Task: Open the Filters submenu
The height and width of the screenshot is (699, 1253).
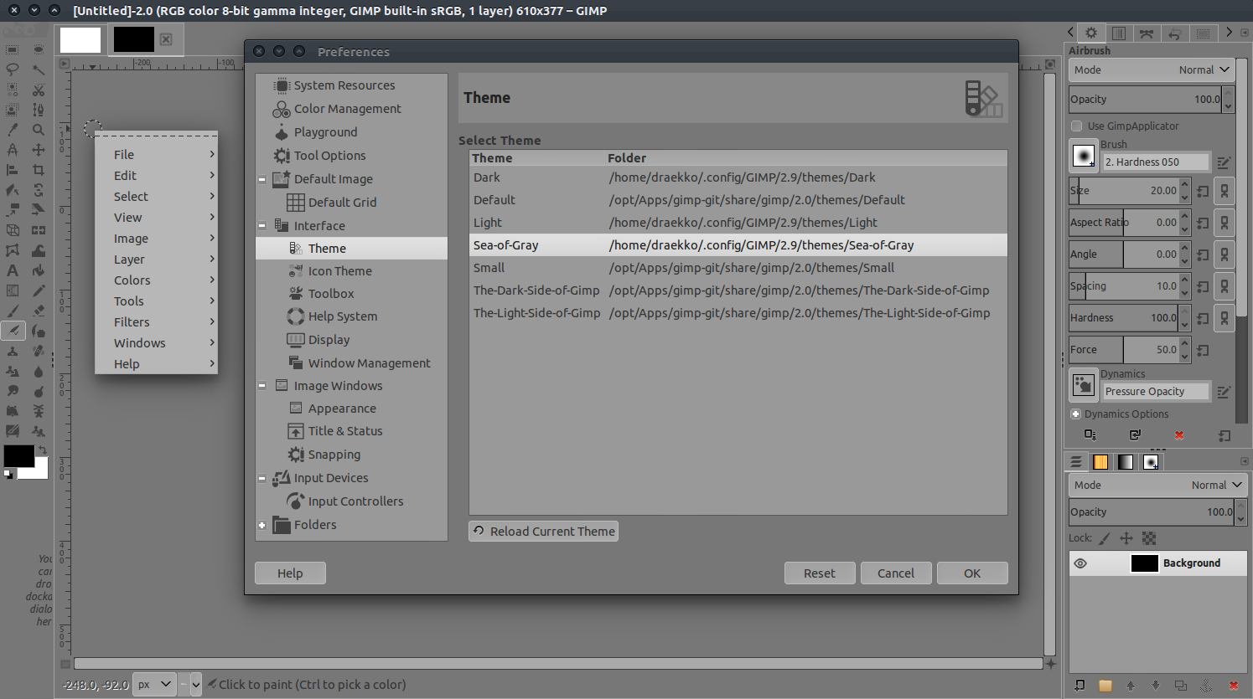Action: click(x=156, y=322)
